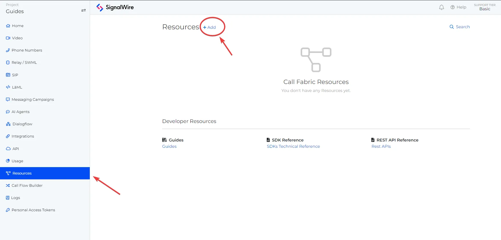Open Call Flow Builder

[x=45, y=185]
